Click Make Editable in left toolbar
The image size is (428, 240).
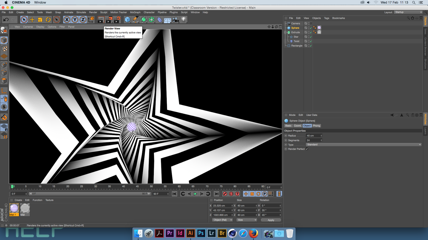pyautogui.click(x=4, y=30)
